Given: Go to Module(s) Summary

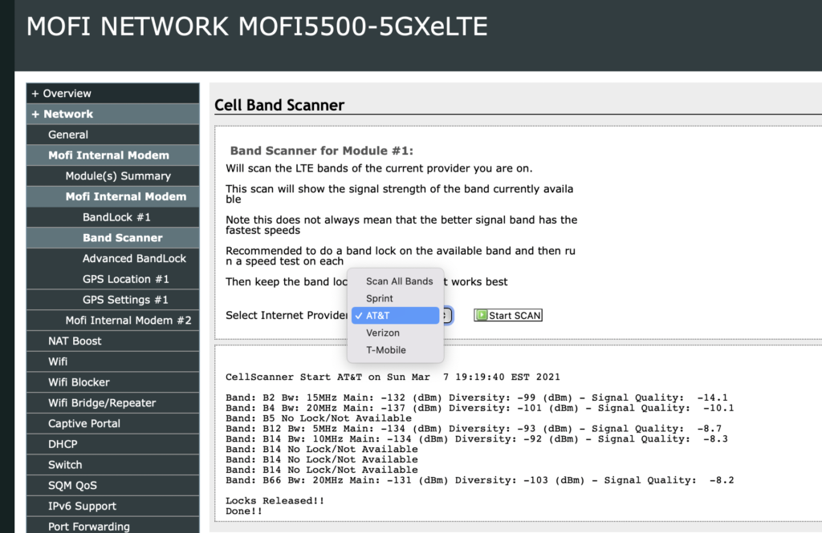Looking at the screenshot, I should tap(112, 176).
